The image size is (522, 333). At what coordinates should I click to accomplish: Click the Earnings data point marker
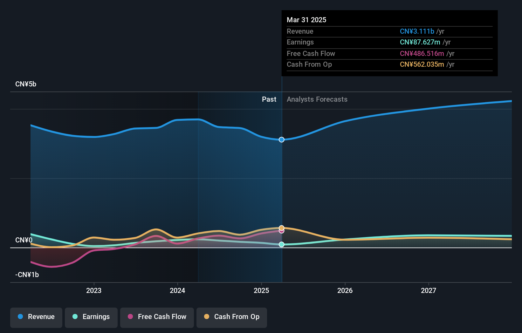(282, 244)
